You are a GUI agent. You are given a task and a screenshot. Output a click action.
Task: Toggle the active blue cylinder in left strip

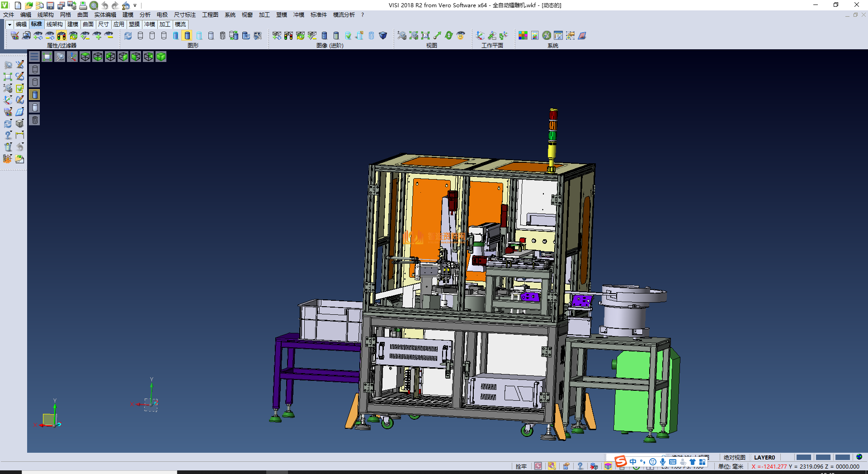[35, 95]
